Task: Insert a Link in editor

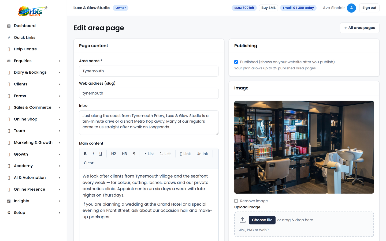Action: [x=185, y=154]
